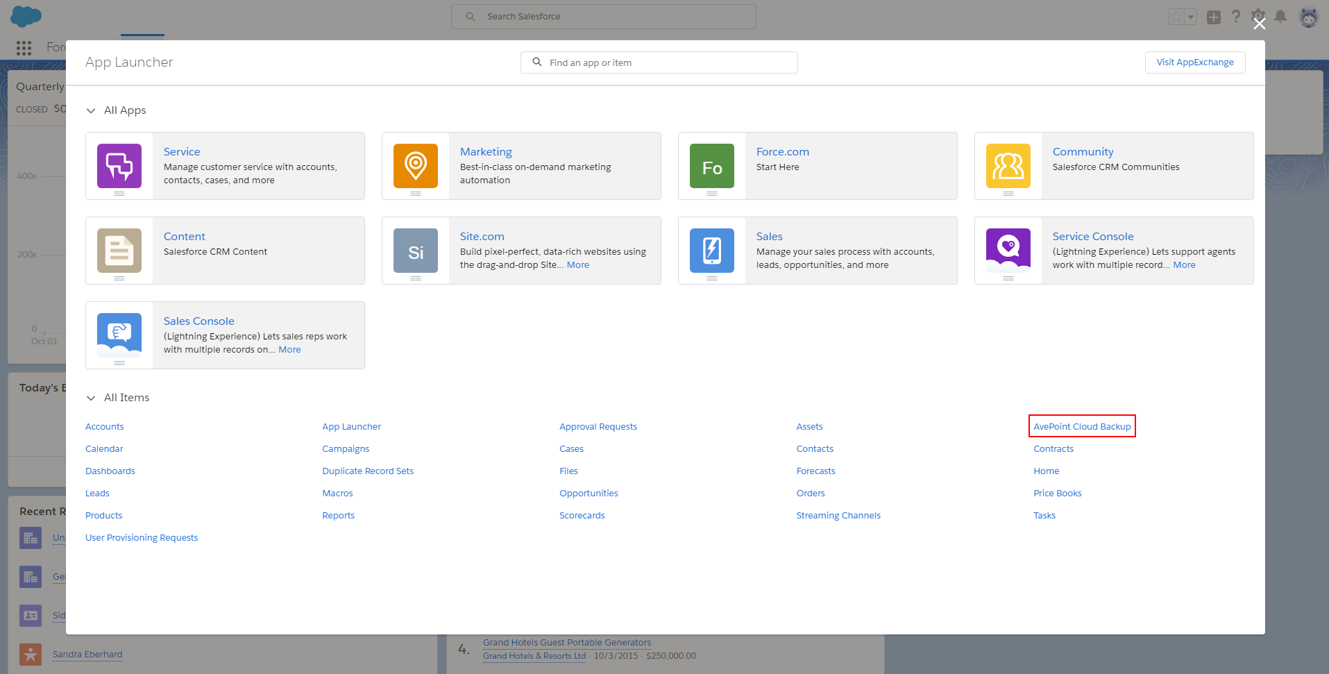Open the Marketing app
The height and width of the screenshot is (674, 1329).
point(485,151)
